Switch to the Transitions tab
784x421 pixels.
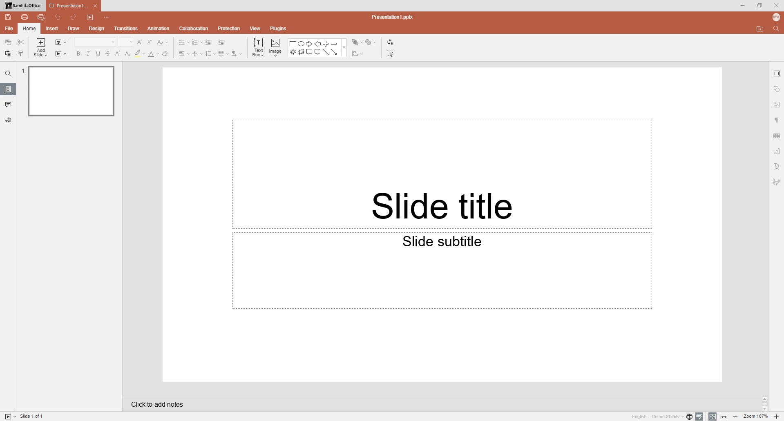pyautogui.click(x=126, y=29)
